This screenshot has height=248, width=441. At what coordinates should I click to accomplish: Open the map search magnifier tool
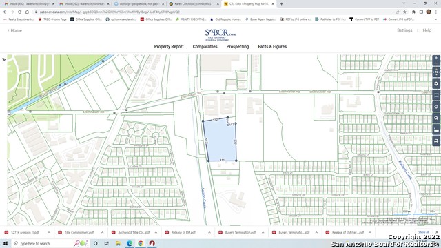point(436,118)
